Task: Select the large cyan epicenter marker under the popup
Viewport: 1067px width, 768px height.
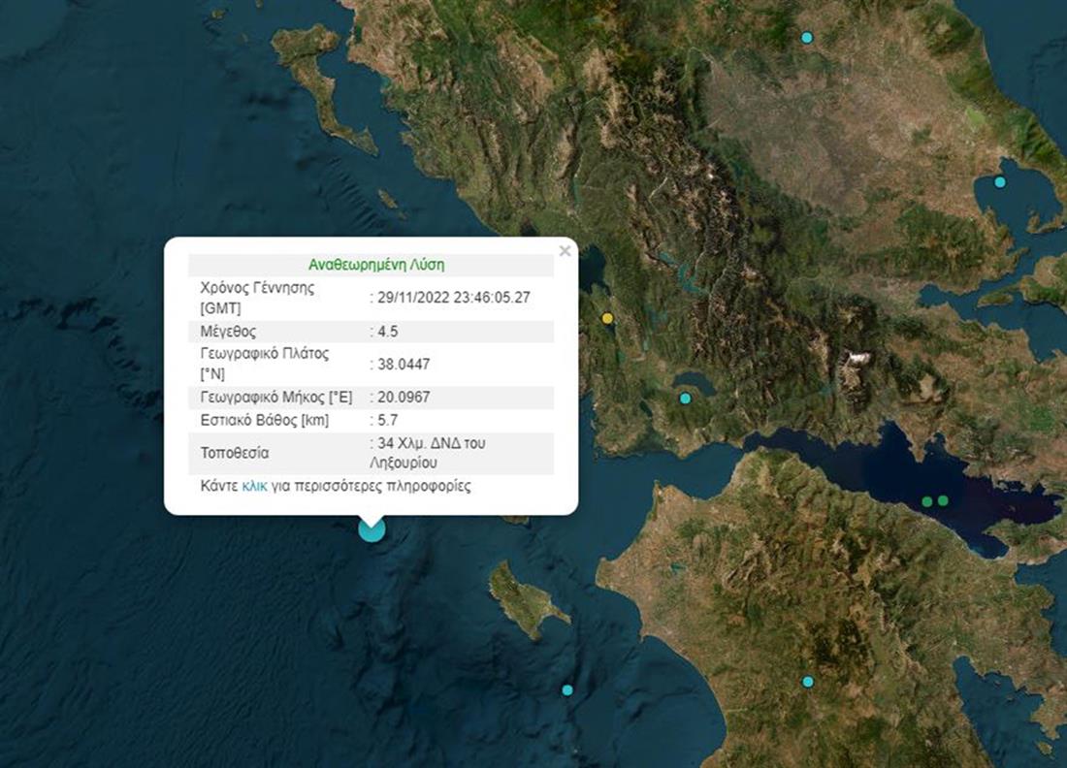Action: tap(372, 528)
